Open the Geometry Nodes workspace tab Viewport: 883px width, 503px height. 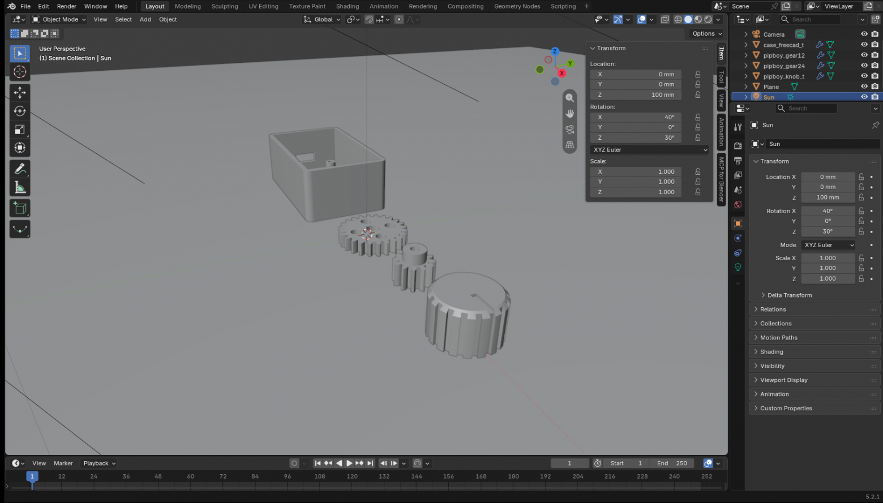coord(517,6)
